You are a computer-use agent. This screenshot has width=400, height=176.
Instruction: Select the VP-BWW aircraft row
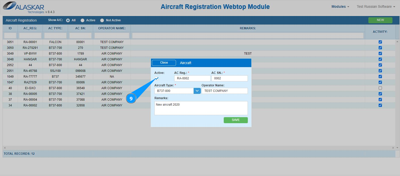coord(30,54)
